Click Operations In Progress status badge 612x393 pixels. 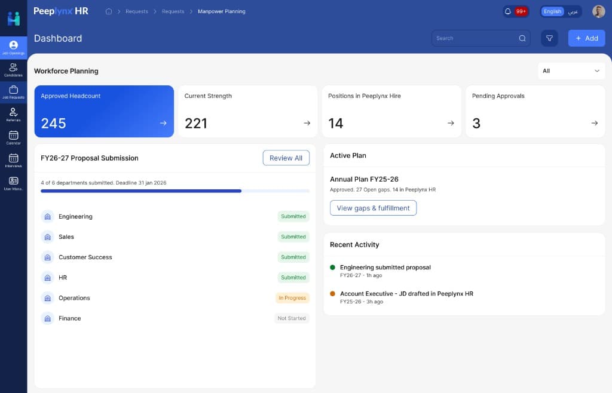pyautogui.click(x=292, y=298)
